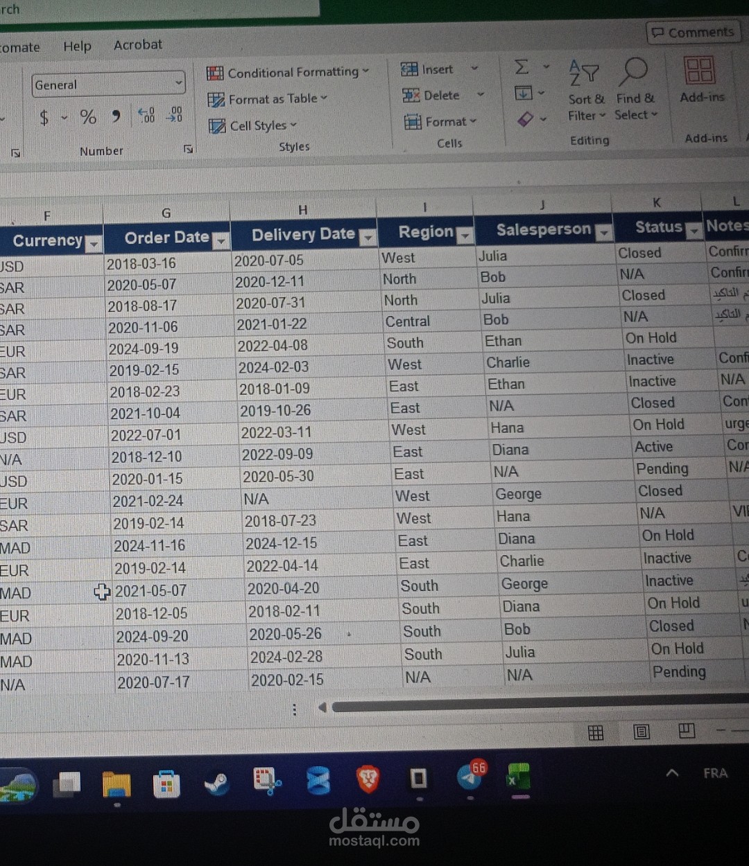Open Snipping Tool from taskbar
Screen dimensions: 749x866
point(267,781)
